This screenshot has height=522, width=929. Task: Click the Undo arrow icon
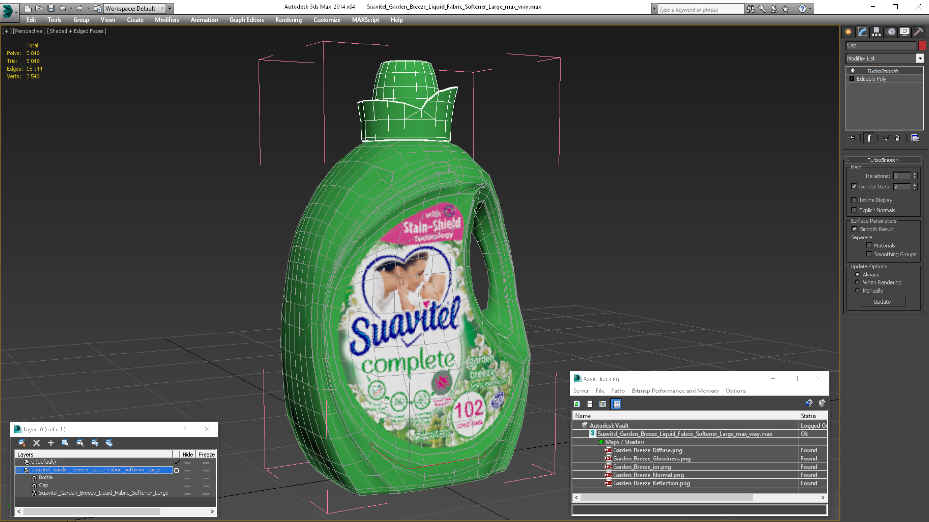pos(62,8)
